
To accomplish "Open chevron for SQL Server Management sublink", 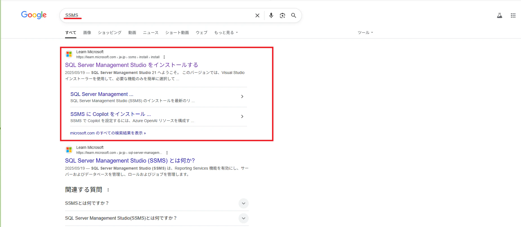I will 242,96.
